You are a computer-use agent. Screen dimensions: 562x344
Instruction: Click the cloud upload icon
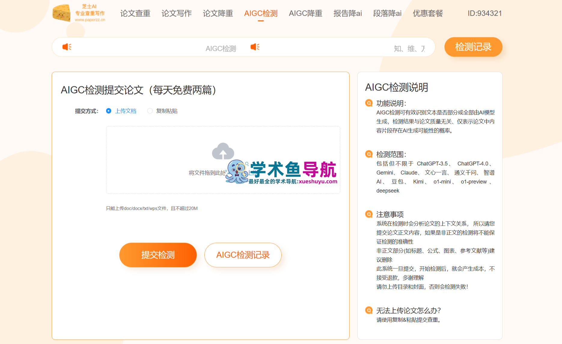pyautogui.click(x=223, y=151)
